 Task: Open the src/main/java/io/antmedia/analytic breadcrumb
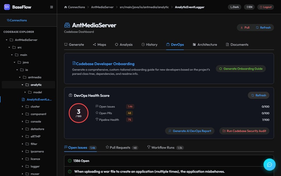144,7
